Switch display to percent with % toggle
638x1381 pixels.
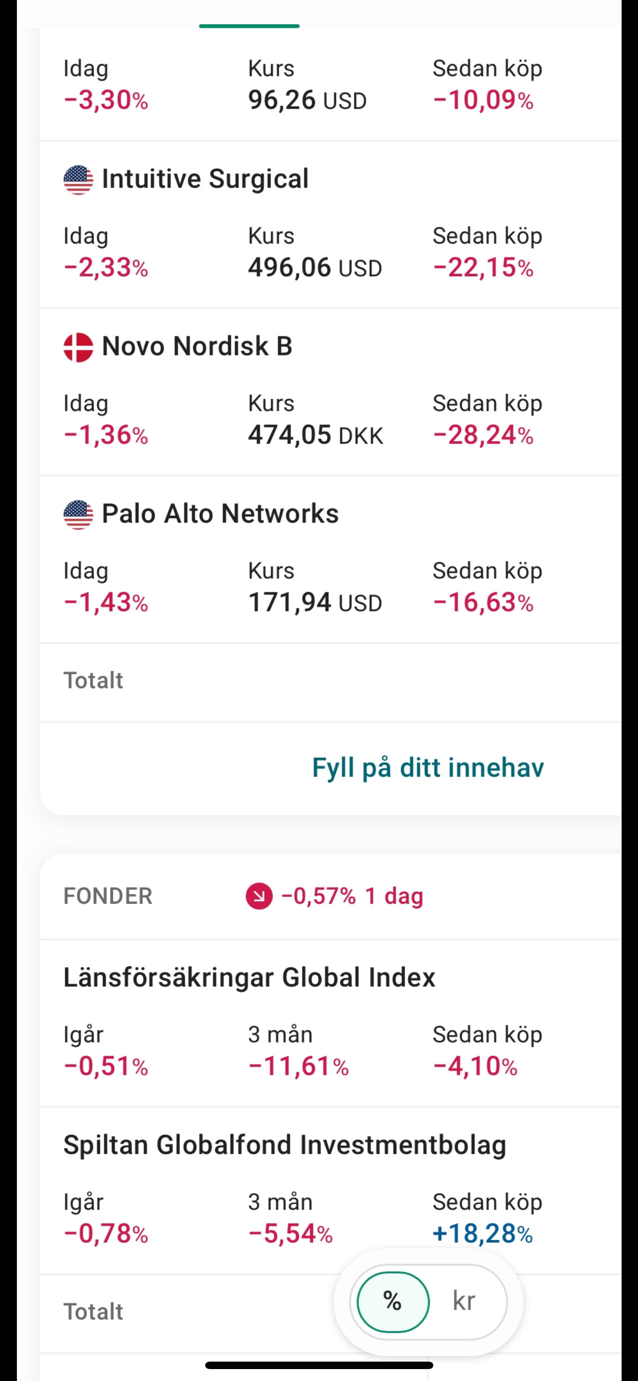coord(393,1301)
